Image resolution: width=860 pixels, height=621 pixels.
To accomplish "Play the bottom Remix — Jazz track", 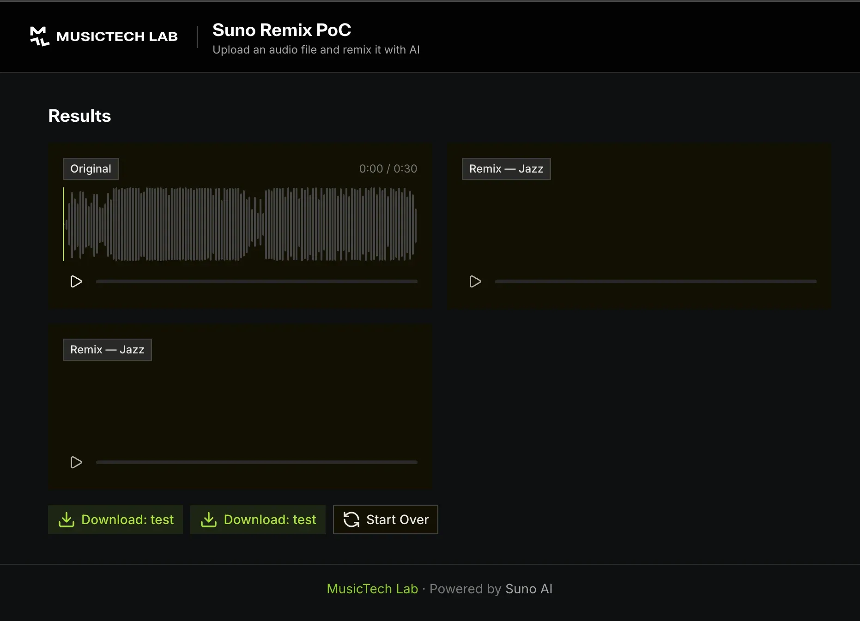I will click(x=76, y=462).
